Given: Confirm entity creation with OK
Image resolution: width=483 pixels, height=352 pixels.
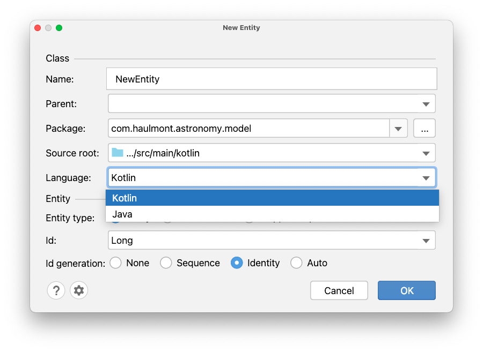Looking at the screenshot, I should click(x=406, y=290).
